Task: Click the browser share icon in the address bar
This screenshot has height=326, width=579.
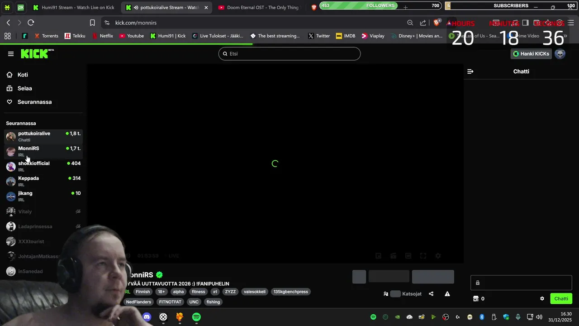Action: (423, 23)
